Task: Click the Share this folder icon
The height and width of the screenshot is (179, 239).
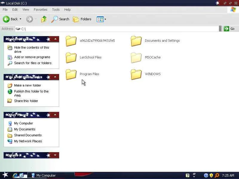Action: coord(10,101)
